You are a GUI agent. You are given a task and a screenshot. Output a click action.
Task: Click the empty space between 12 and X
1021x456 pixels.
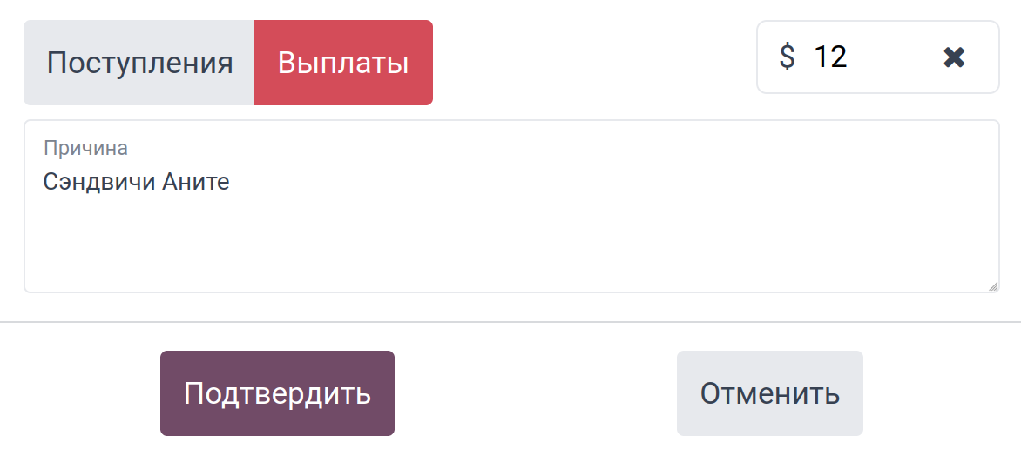[x=893, y=57]
